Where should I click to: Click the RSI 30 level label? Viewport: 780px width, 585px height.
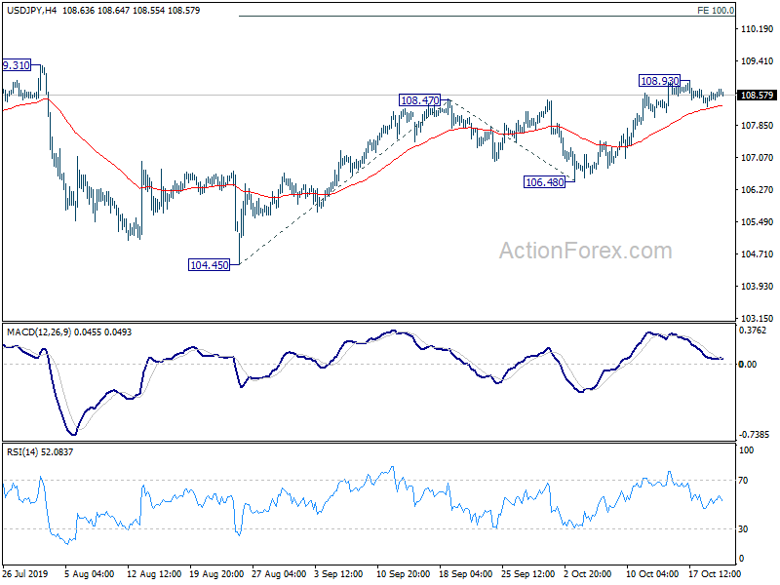(x=743, y=529)
